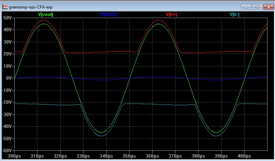Click the LTspice waveform window icon
Screen dimensions: 275x161
[x=5, y=7]
